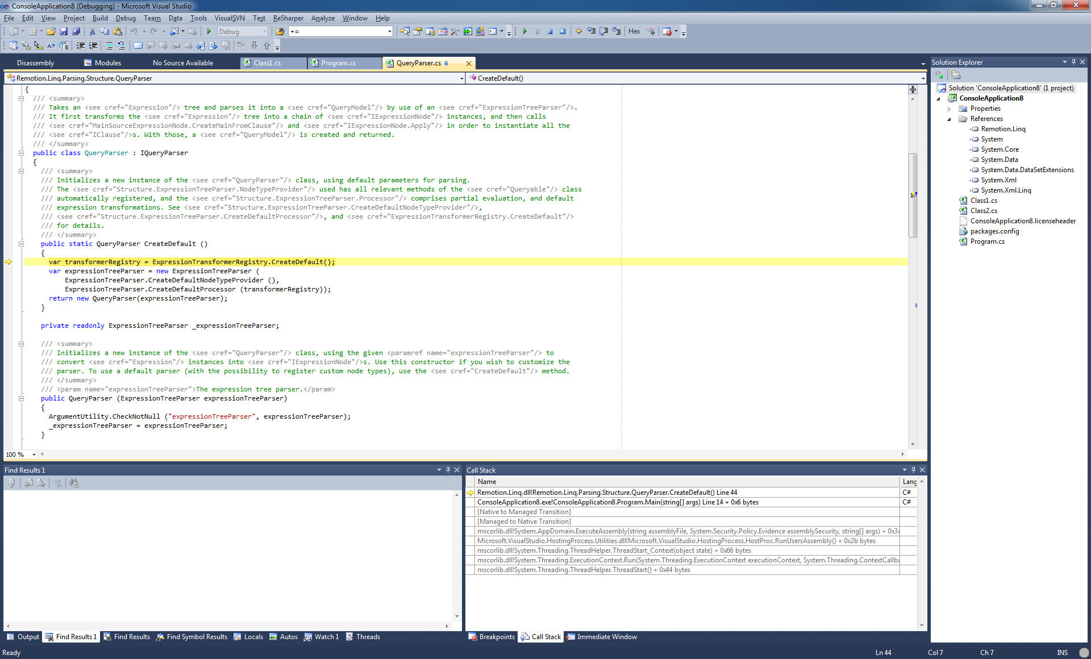Image resolution: width=1091 pixels, height=659 pixels.
Task: Collapse the QueryParser class outlining region
Action: point(21,153)
